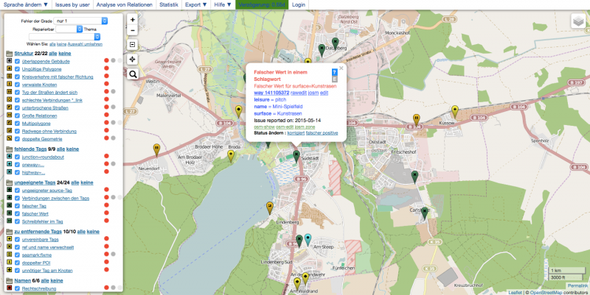Uncheck the 'überlappende Gebäude' checkbox
The image size is (590, 295).
[x=17, y=61]
